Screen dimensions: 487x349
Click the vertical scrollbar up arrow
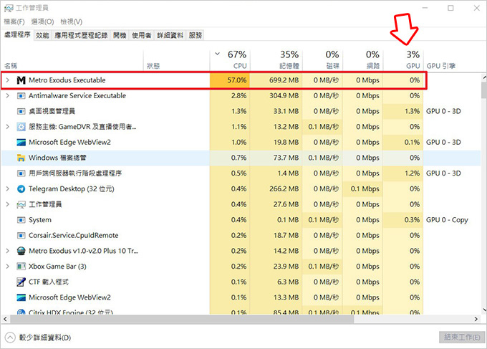484,77
